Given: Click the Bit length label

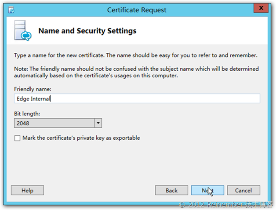Looking at the screenshot, I should click(27, 114).
